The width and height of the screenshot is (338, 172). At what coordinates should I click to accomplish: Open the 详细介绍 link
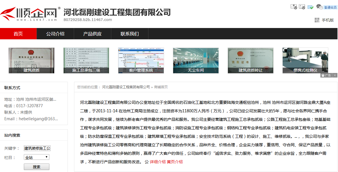click(x=158, y=162)
